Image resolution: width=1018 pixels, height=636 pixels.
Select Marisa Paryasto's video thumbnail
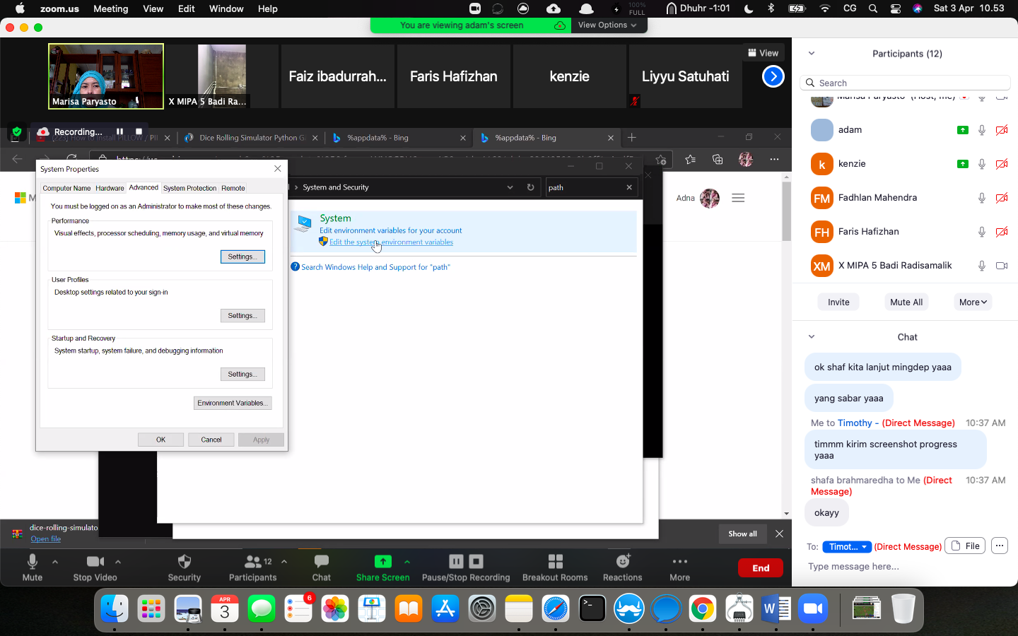coord(106,76)
